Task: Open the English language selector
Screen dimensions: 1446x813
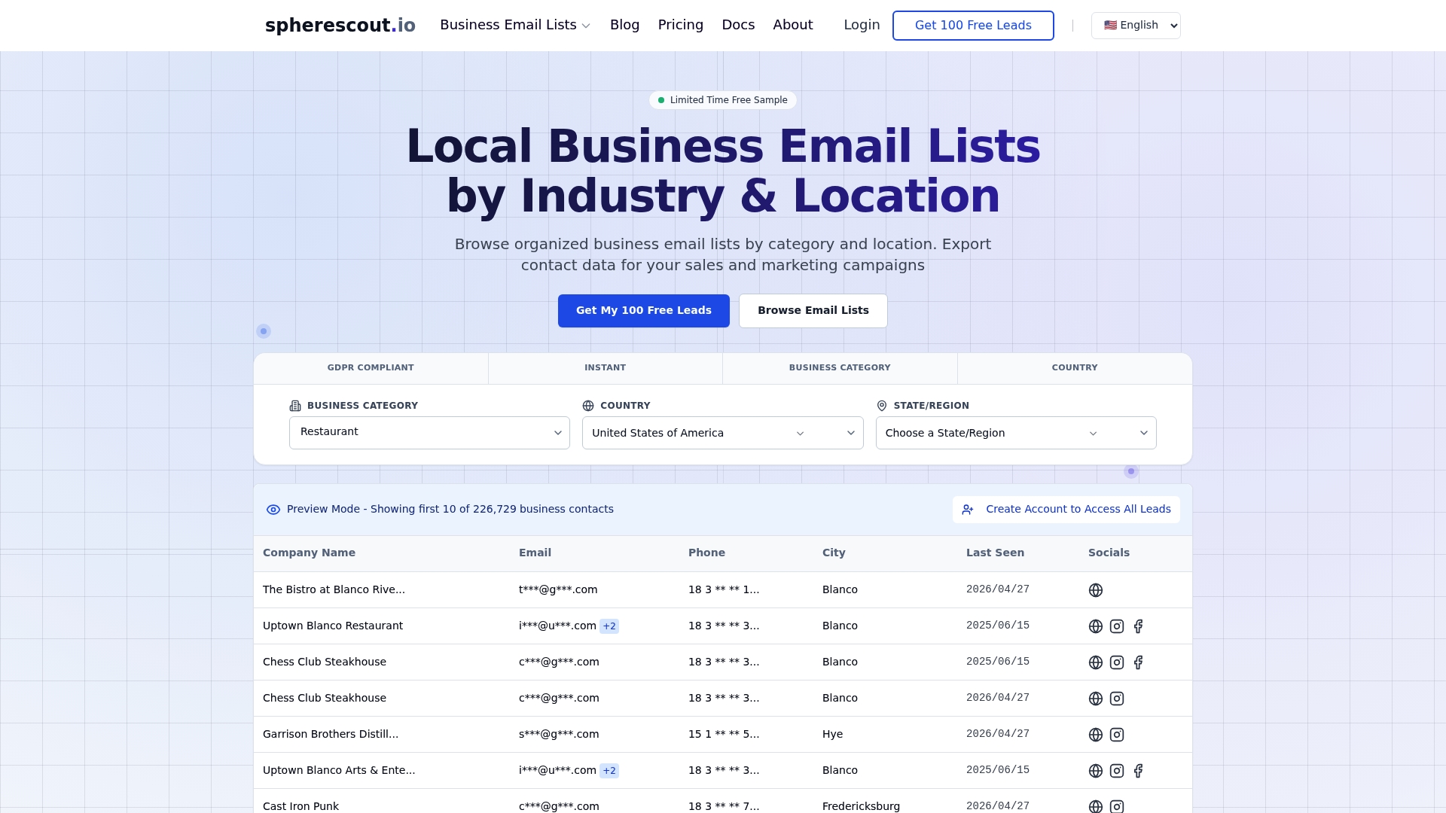Action: 1136,26
